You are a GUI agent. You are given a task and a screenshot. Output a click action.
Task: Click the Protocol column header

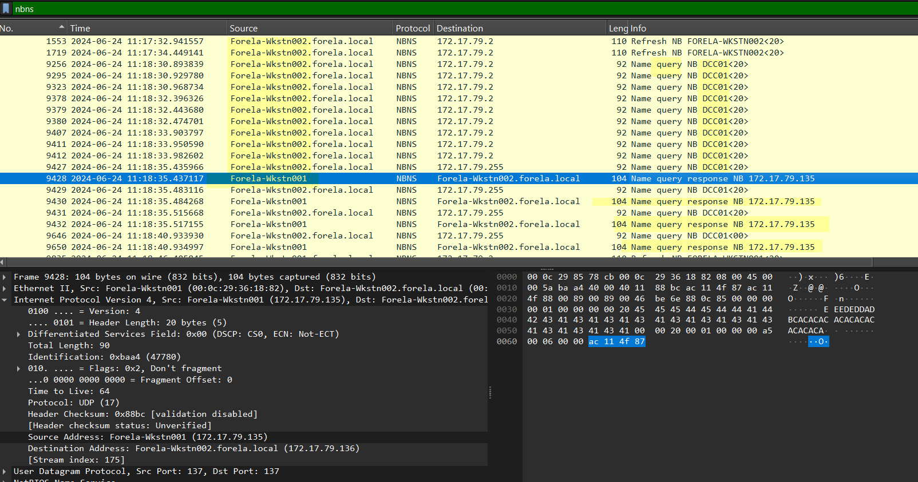413,28
